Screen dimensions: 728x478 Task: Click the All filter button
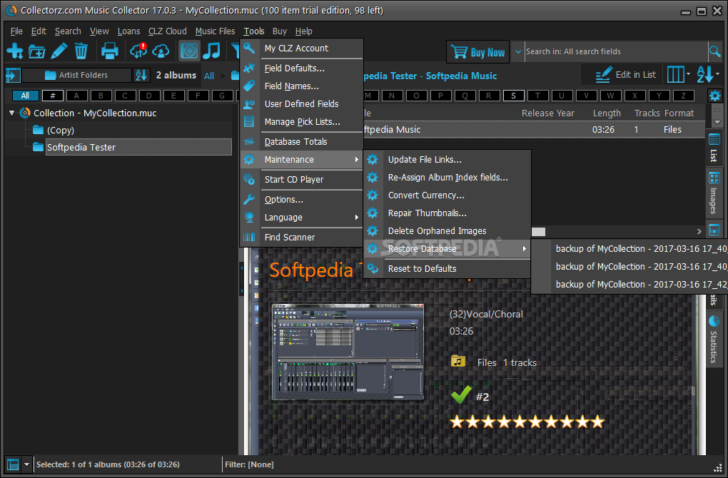point(24,96)
